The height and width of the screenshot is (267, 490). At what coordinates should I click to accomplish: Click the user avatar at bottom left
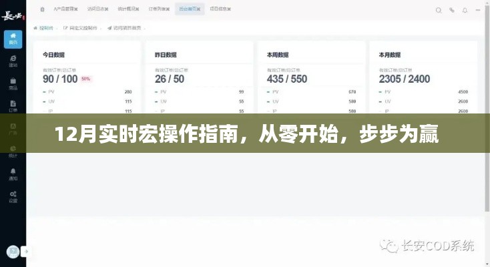click(x=13, y=252)
